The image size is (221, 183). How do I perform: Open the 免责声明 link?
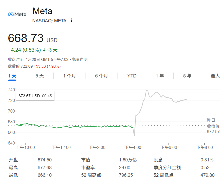tap(80, 60)
